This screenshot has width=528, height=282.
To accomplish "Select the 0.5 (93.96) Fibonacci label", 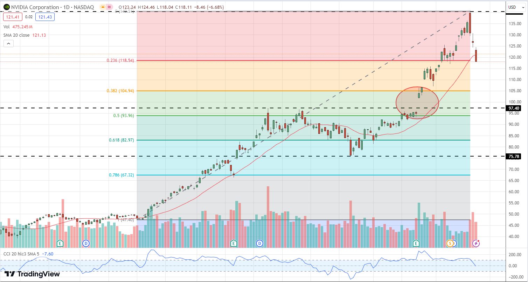I will coord(123,116).
